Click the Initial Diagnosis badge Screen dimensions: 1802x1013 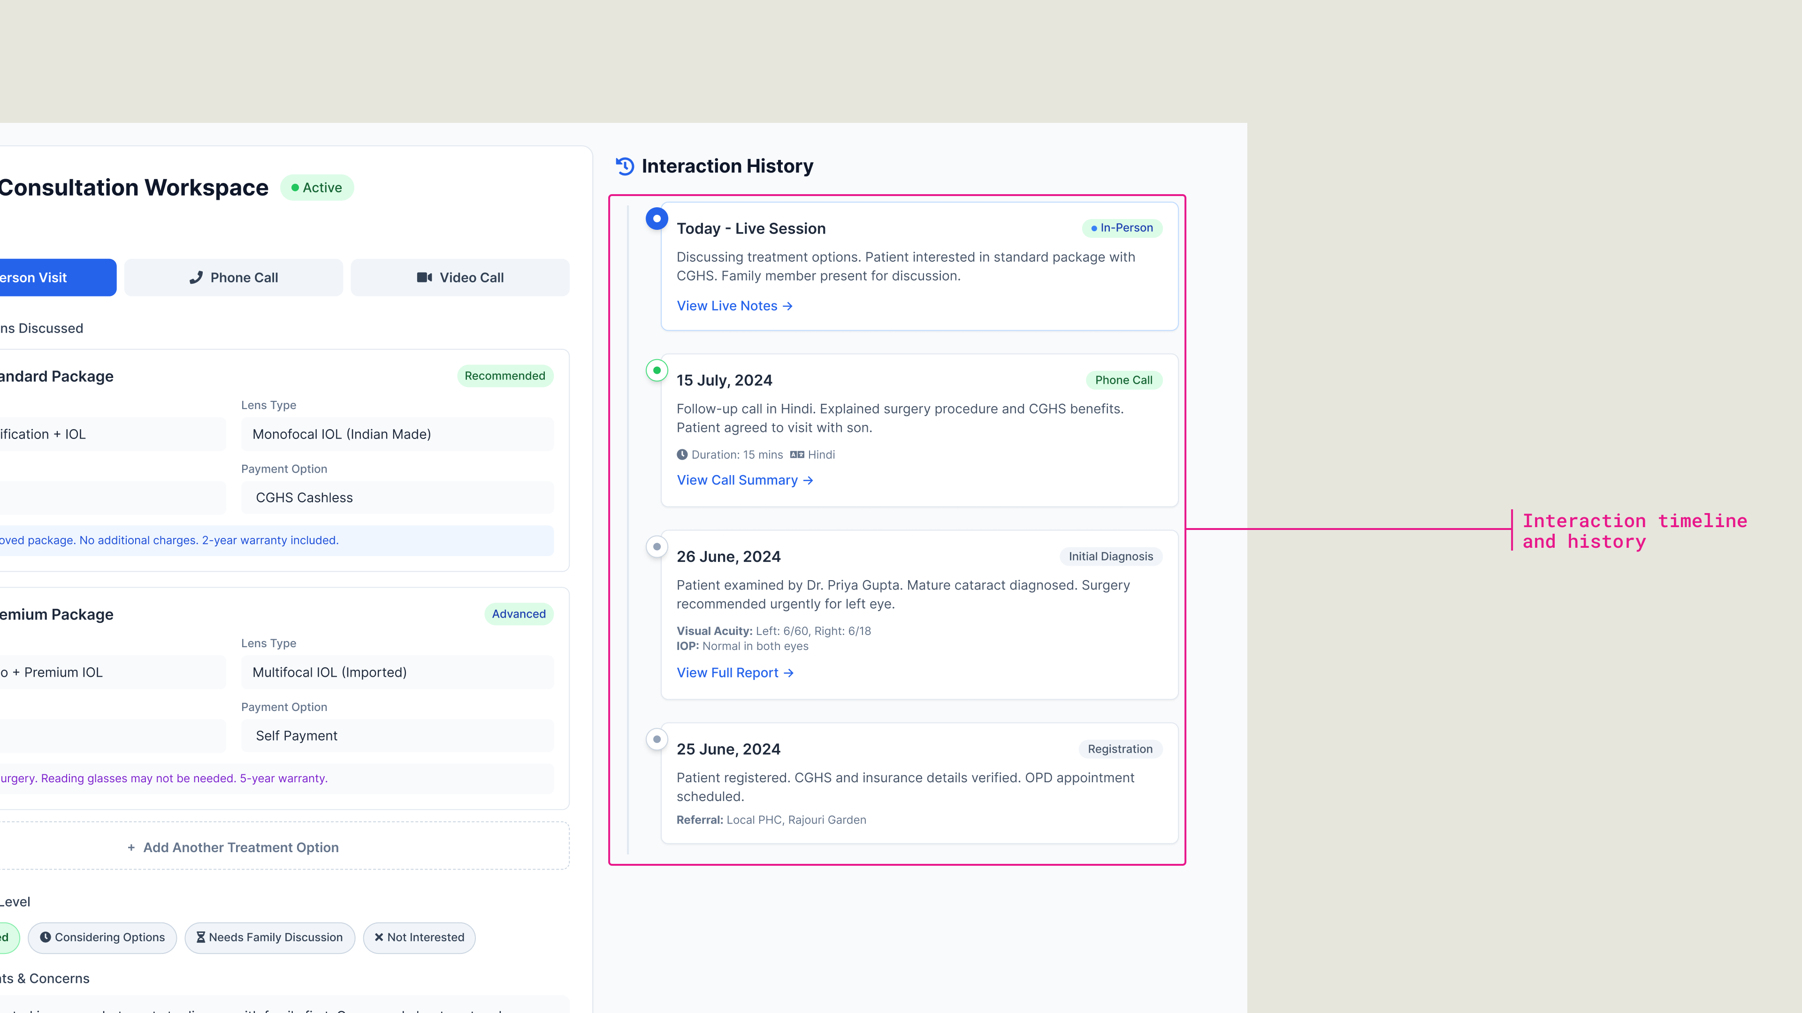click(x=1111, y=557)
